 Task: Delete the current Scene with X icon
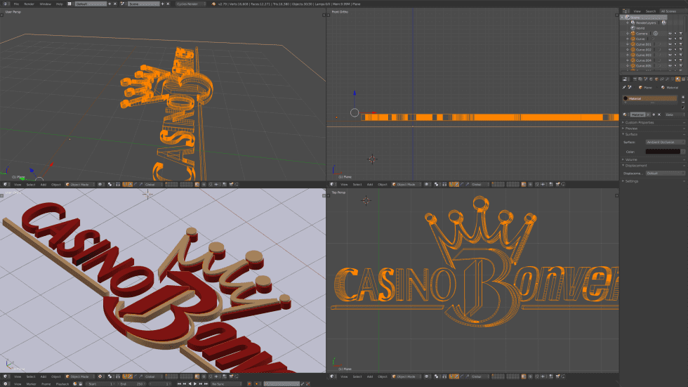[x=168, y=4]
